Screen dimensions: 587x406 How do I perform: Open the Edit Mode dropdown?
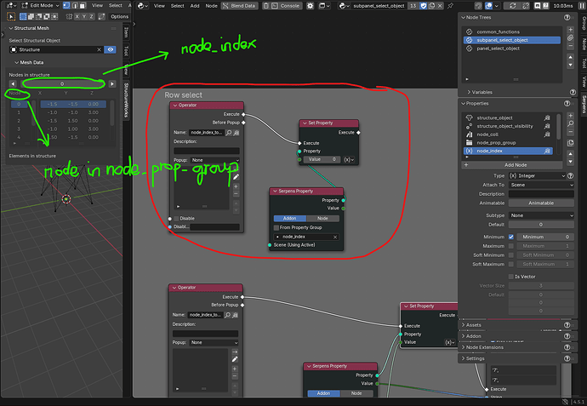point(44,5)
